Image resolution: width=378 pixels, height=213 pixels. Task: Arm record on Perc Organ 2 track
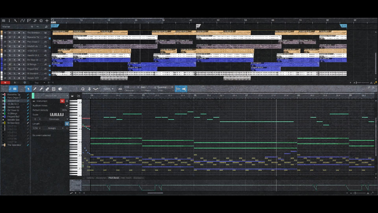19,42
